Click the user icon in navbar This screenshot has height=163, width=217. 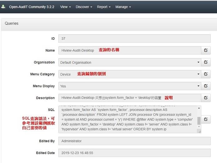(x=3, y=7)
